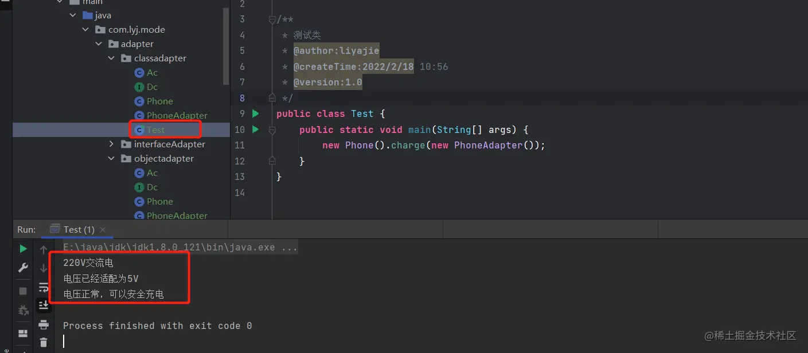The width and height of the screenshot is (808, 353).
Task: Click the console line '220V交流电'
Action: (88, 263)
